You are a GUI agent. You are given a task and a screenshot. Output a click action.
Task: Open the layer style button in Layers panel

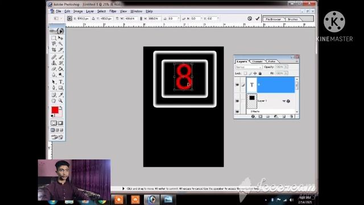[253, 116]
